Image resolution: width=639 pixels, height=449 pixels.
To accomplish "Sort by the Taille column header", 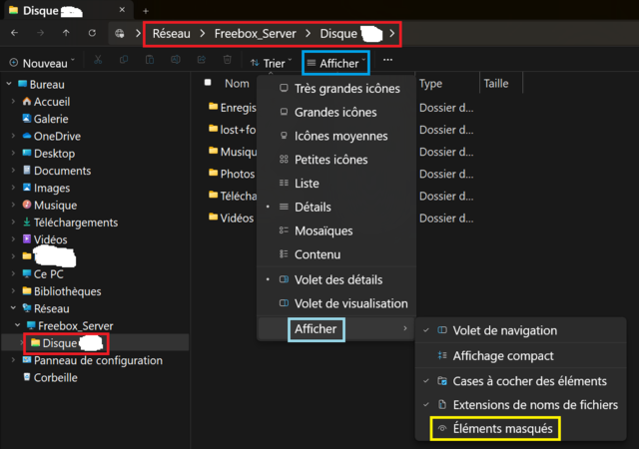I will [496, 84].
